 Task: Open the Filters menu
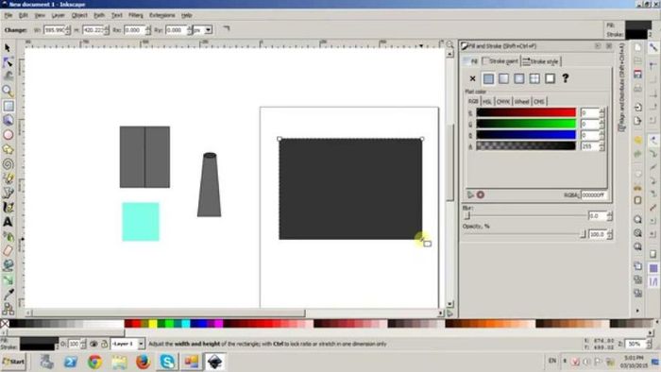click(136, 15)
